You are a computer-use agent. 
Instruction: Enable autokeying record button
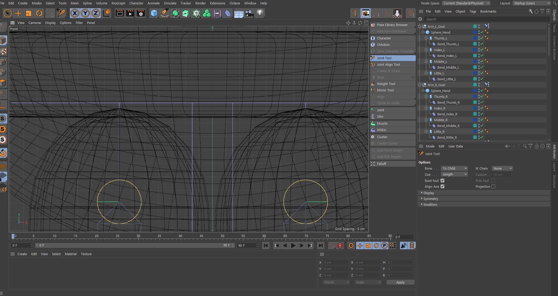tap(340, 245)
